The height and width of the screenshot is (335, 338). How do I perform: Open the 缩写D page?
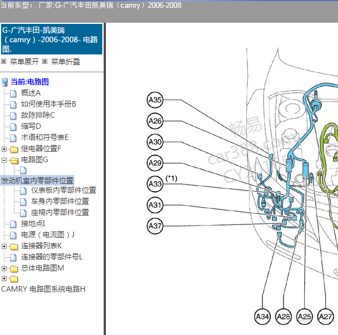(31, 126)
